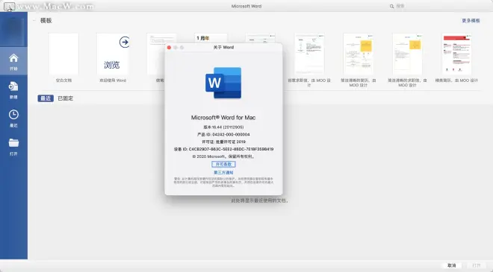Open the 更多模板 more templates link
The height and width of the screenshot is (272, 493).
[471, 20]
